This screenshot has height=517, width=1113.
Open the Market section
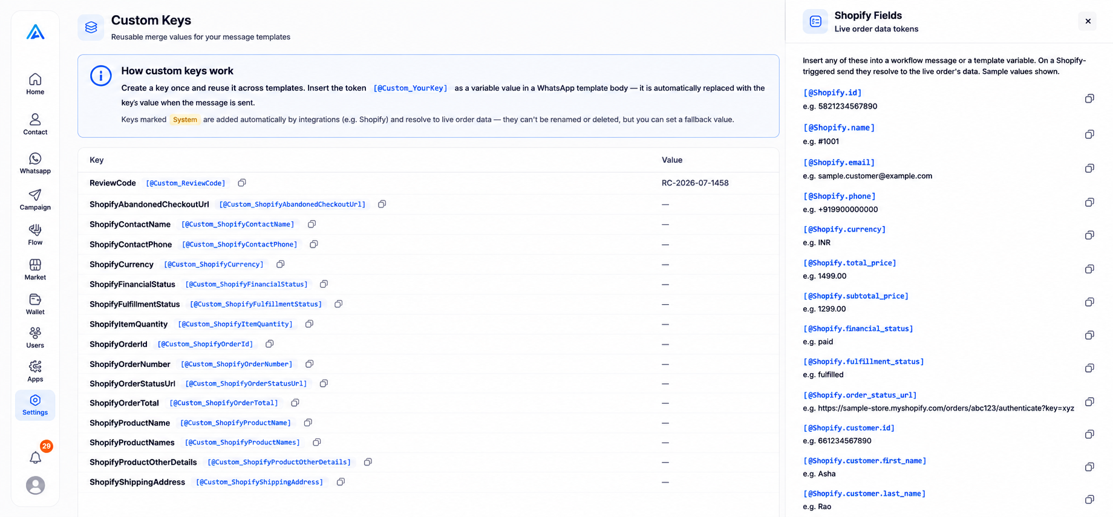tap(35, 270)
